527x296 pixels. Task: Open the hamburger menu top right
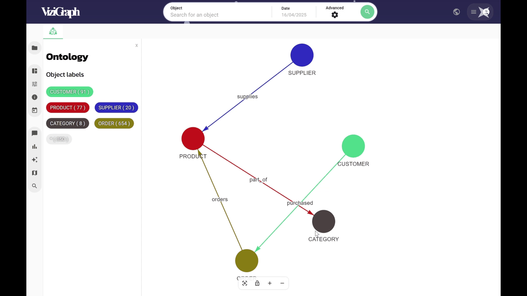[473, 12]
